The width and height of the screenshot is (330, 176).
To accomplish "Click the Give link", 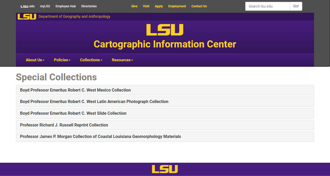I will [x=134, y=6].
